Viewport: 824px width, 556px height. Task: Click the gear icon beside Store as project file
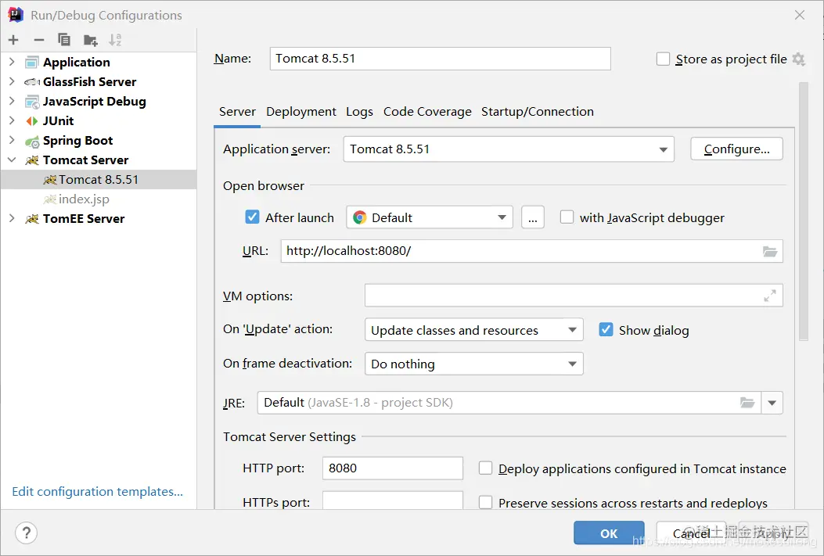(798, 59)
